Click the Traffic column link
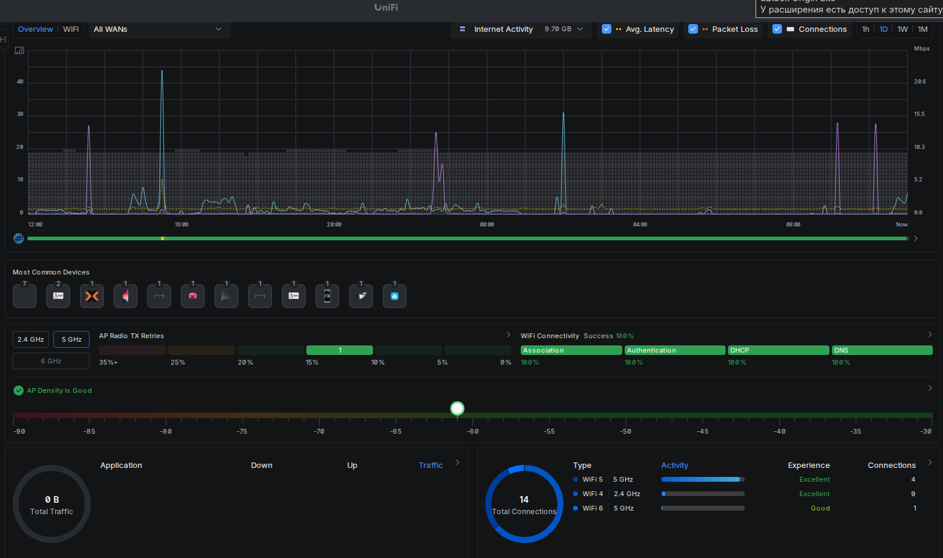The image size is (943, 558). point(431,466)
